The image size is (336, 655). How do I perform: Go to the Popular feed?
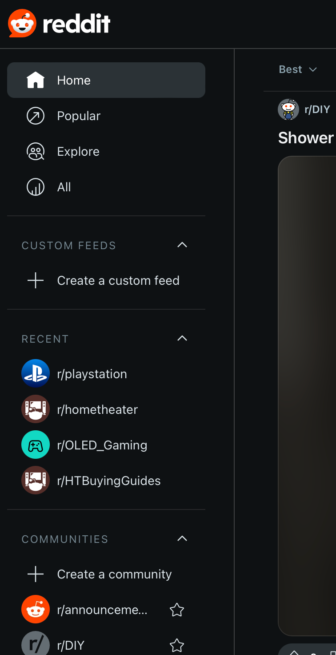tap(79, 116)
